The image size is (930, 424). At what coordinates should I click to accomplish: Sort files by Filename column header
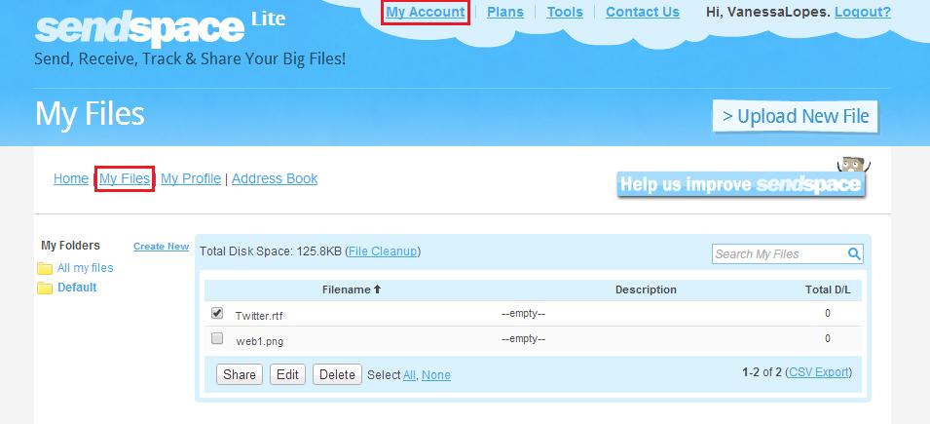coord(351,289)
